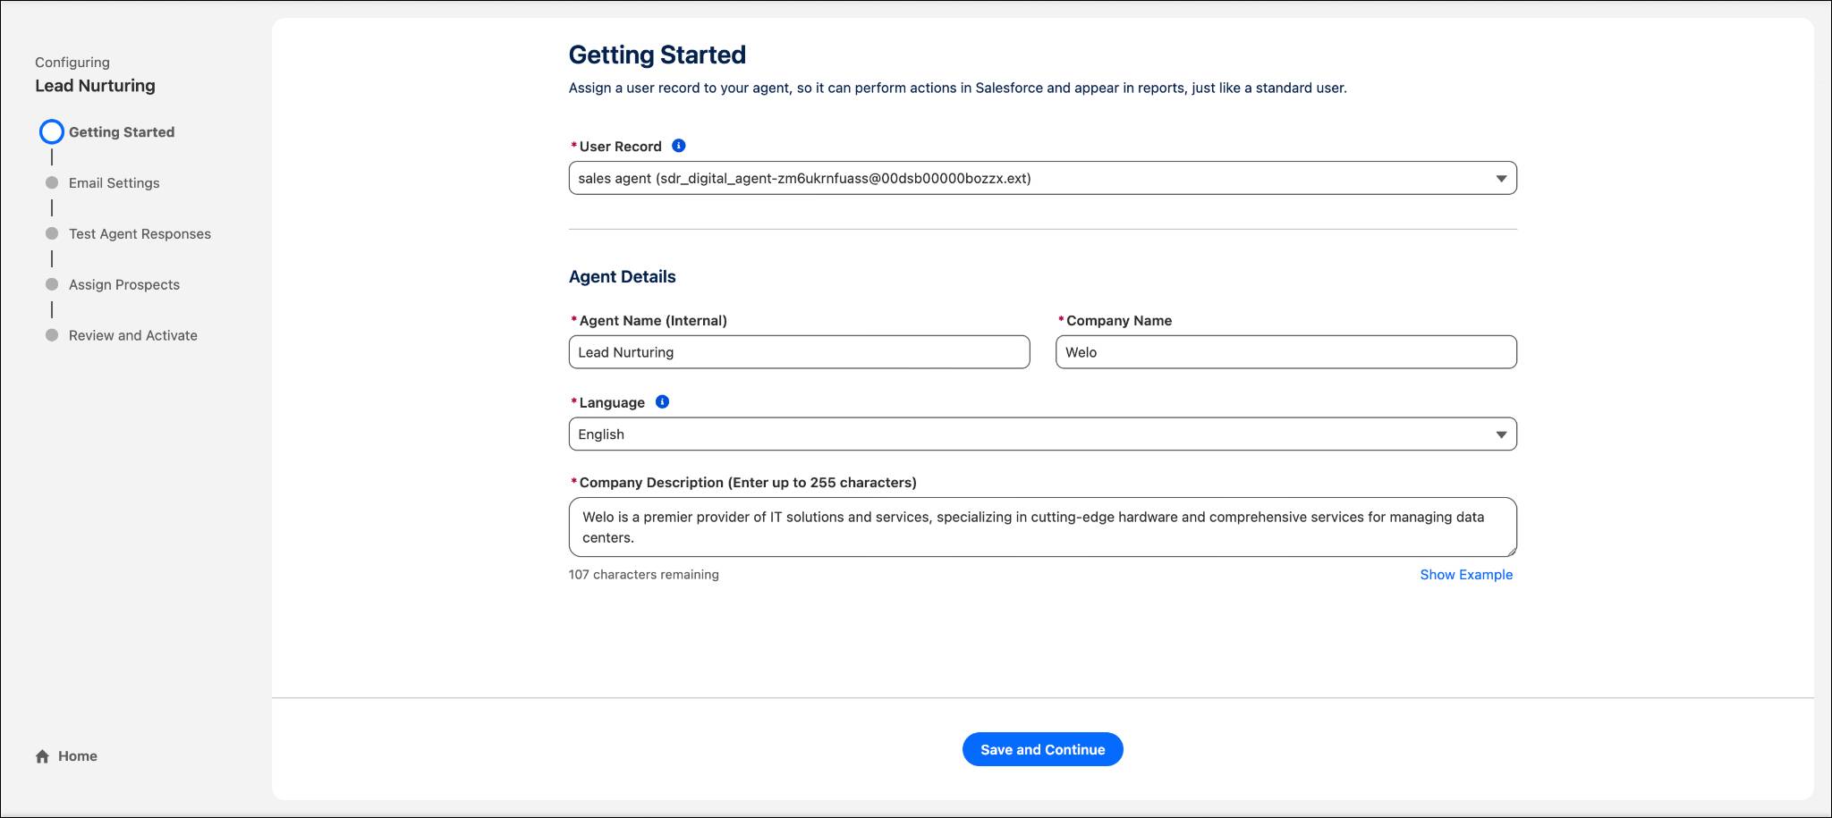The image size is (1832, 818).
Task: Click the description field resize handle
Action: coord(1511,551)
